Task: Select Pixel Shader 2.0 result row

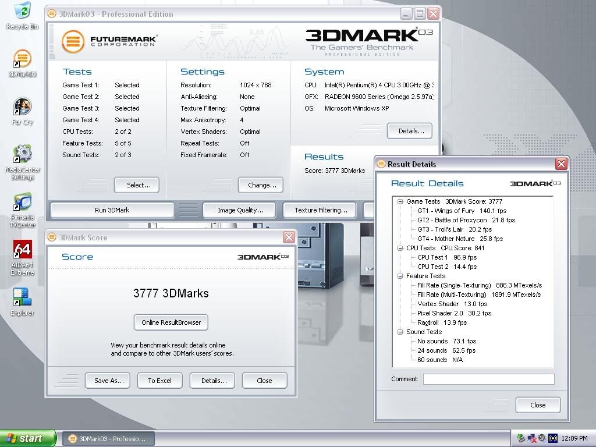Action: point(454,313)
